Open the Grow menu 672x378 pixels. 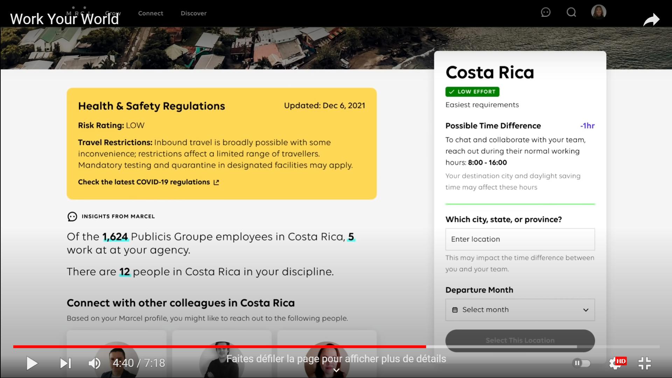(x=113, y=13)
